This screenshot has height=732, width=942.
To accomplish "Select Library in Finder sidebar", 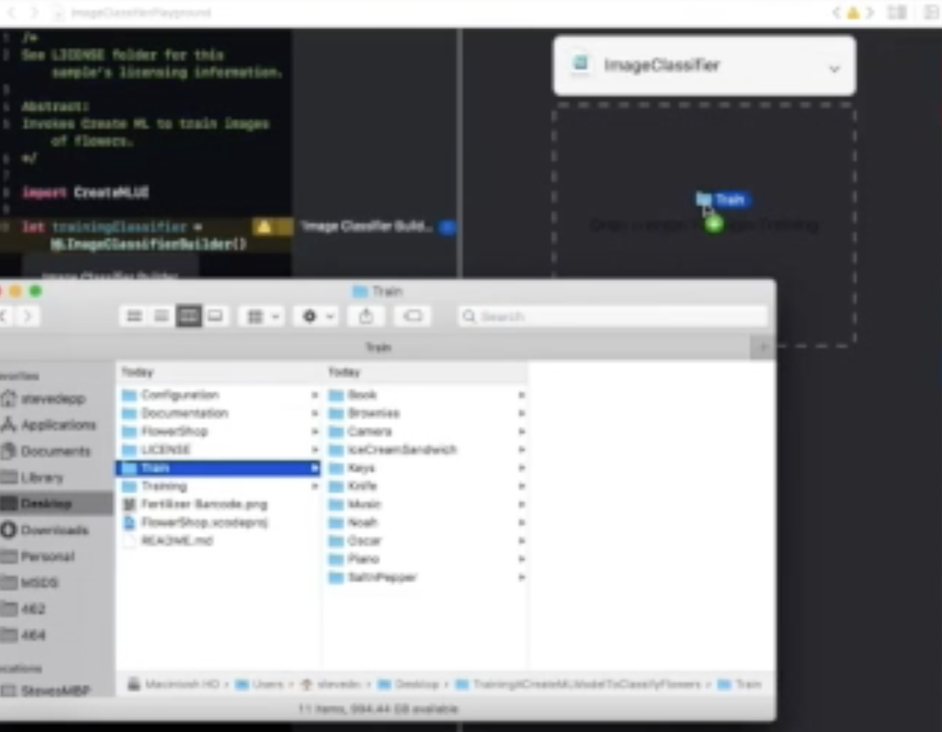I will tap(33, 478).
